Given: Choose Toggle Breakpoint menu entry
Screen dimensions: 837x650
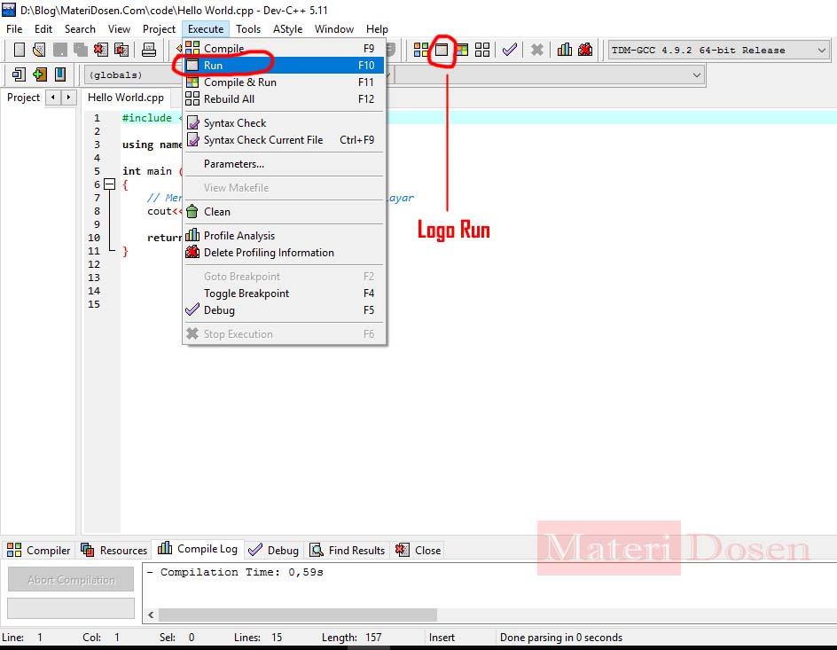Looking at the screenshot, I should [x=284, y=293].
